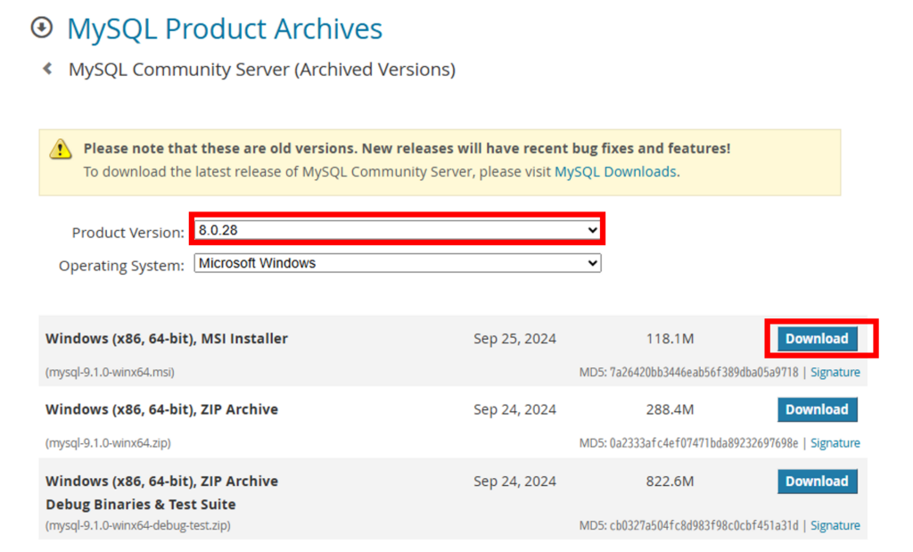The width and height of the screenshot is (913, 552).
Task: Click the Windows MSI Installer row title
Action: (167, 339)
